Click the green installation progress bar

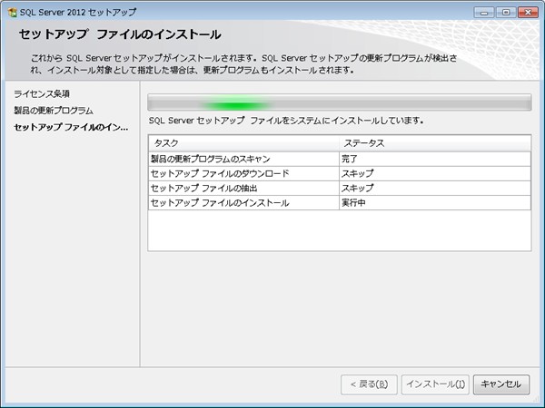tap(340, 102)
